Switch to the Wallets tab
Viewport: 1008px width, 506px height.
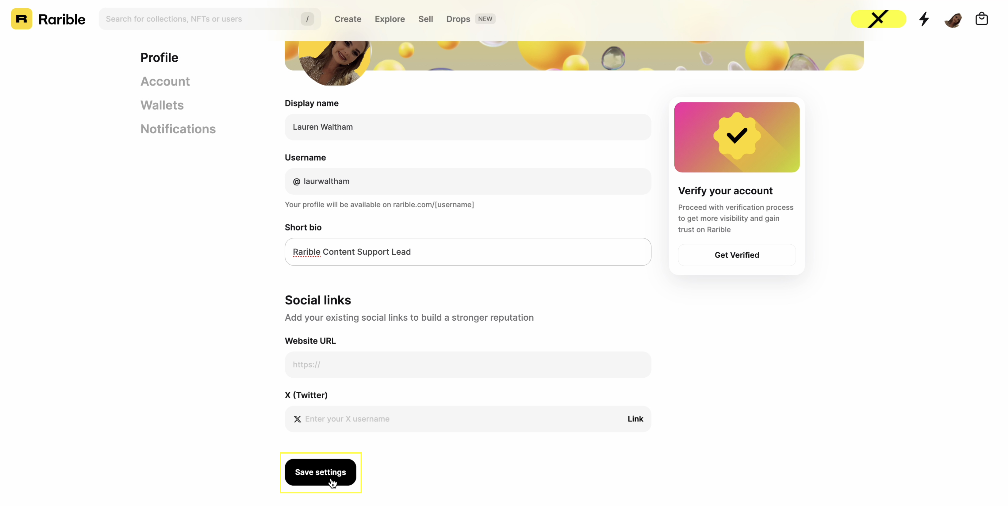pyautogui.click(x=162, y=105)
